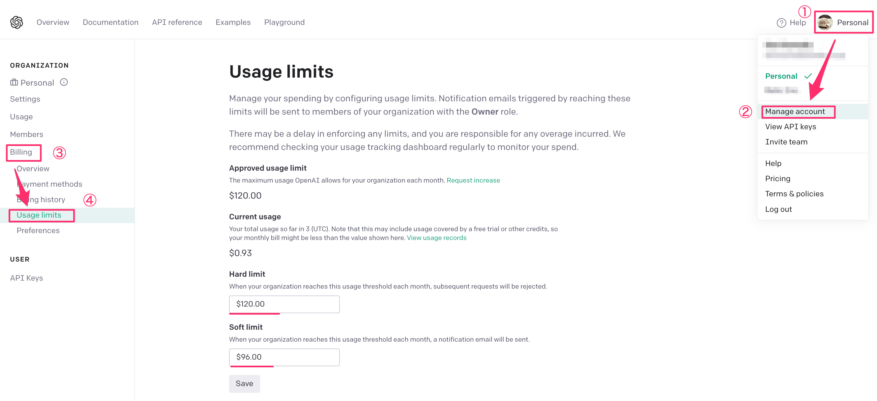This screenshot has width=877, height=401.
Task: Open Pricing from the account menu
Action: [777, 179]
